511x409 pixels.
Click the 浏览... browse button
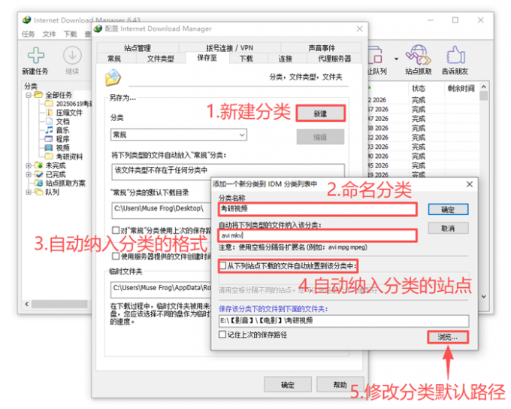[x=448, y=338]
